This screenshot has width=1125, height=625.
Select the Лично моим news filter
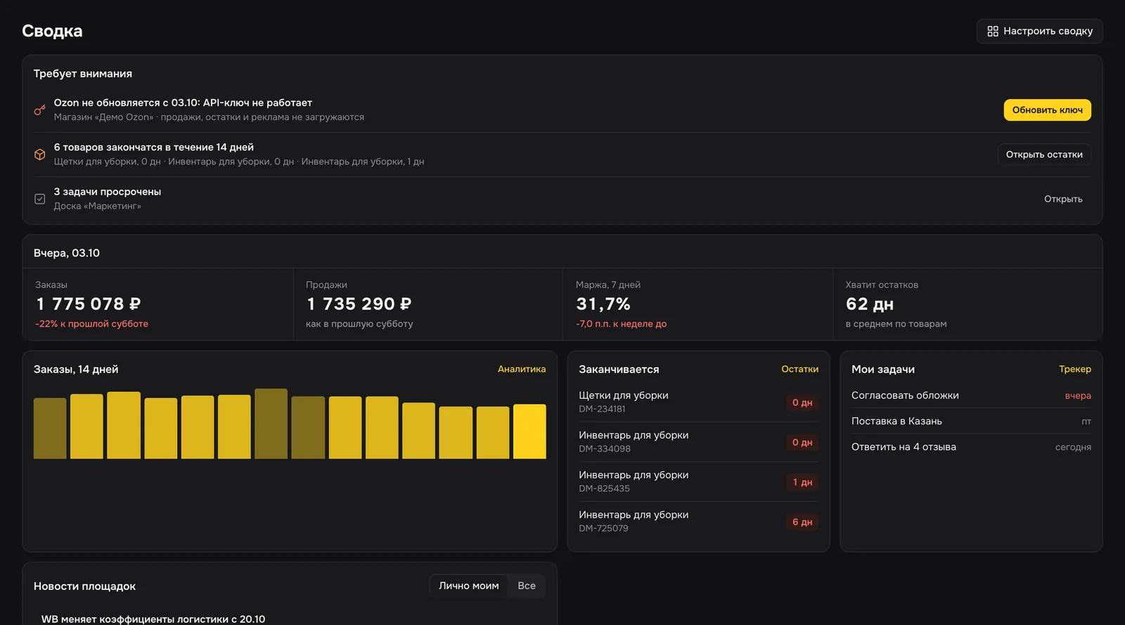point(469,586)
